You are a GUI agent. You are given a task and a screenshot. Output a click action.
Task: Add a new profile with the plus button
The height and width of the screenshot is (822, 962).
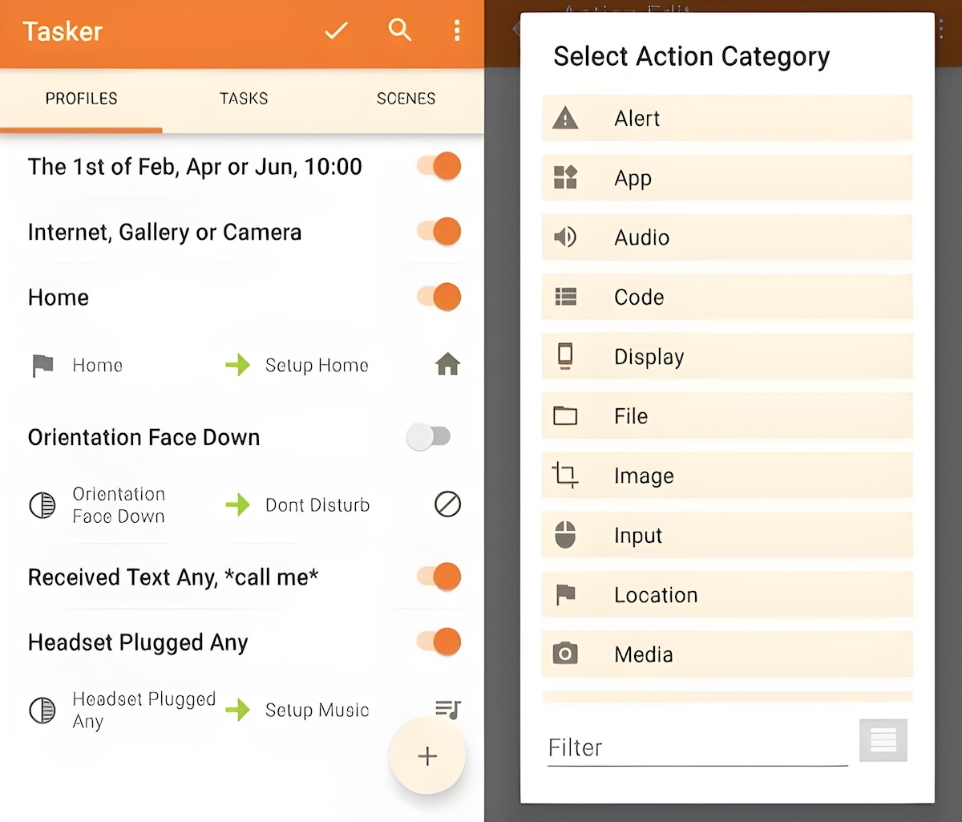click(x=427, y=755)
